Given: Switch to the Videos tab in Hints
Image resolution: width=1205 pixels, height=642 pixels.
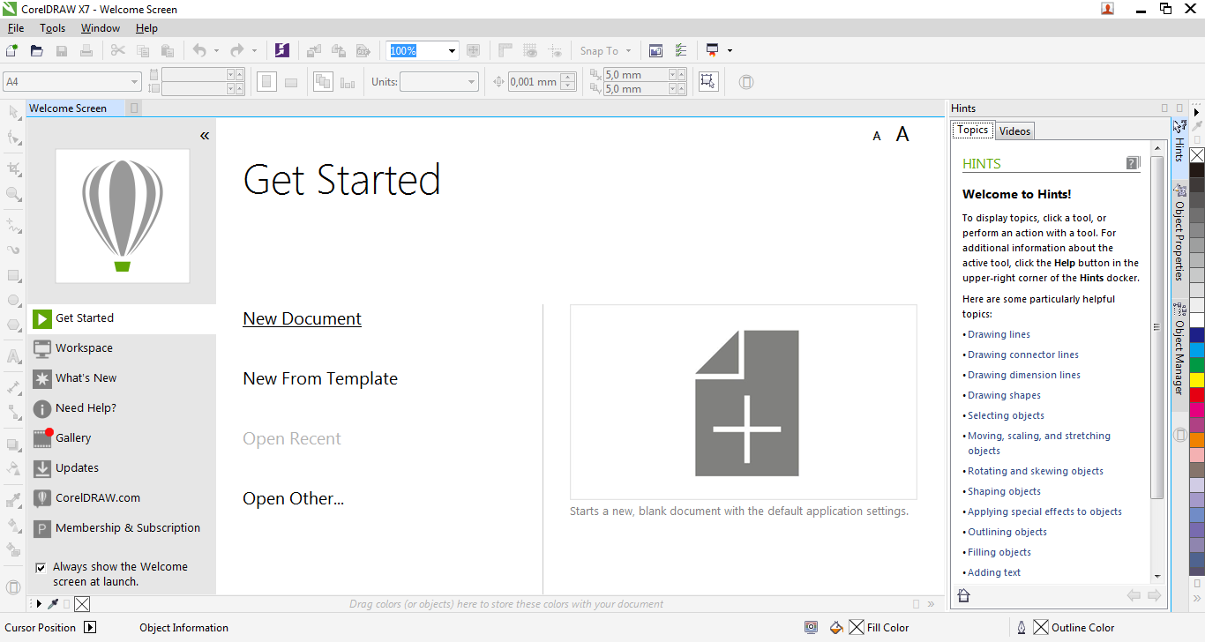Looking at the screenshot, I should (x=1014, y=131).
